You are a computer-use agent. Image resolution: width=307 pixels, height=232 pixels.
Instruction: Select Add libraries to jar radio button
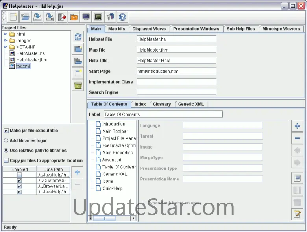(6, 140)
